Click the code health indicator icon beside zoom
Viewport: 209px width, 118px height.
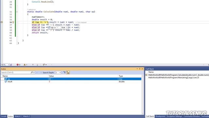11,65
